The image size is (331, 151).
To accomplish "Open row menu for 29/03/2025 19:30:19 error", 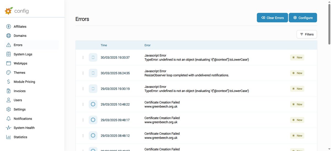I will 83,89.
